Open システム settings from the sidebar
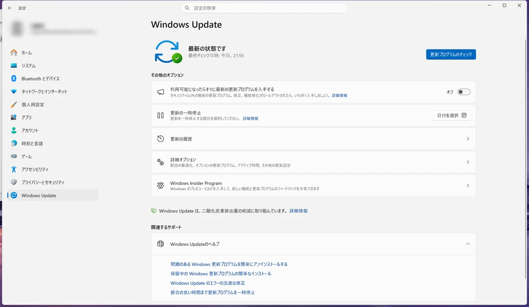This screenshot has width=529, height=307. (x=53, y=66)
